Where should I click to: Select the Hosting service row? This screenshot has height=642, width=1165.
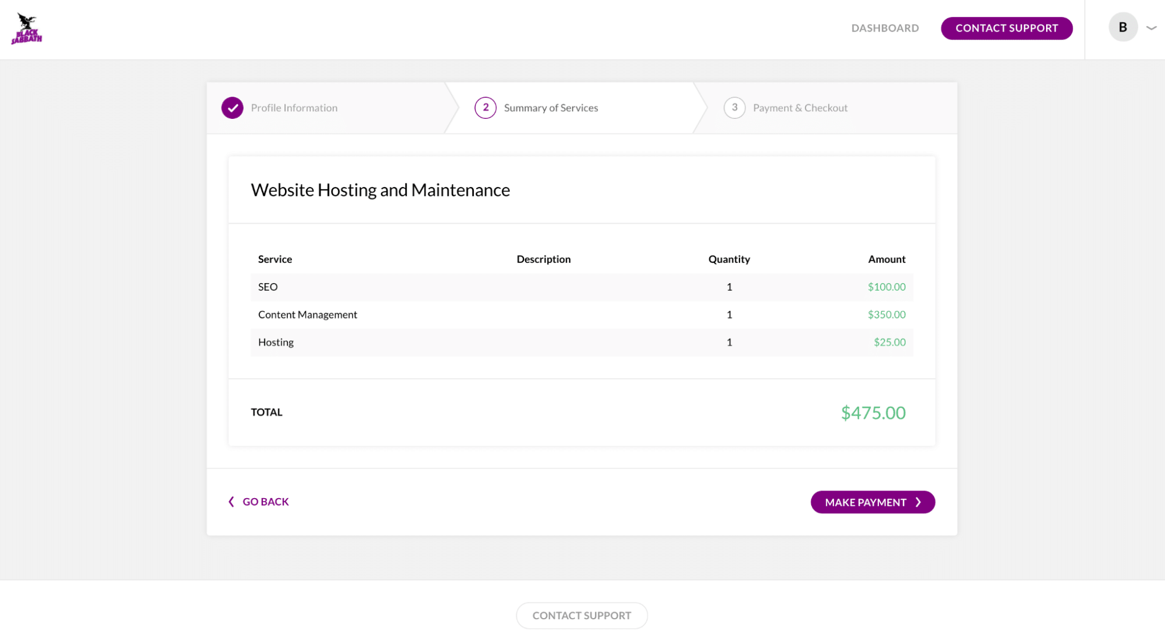(581, 343)
